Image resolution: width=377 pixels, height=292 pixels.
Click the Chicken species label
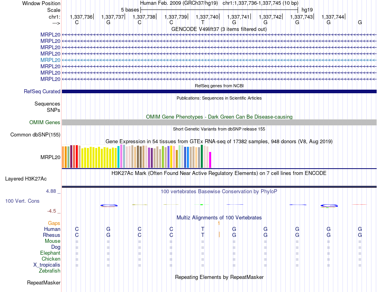click(51, 259)
